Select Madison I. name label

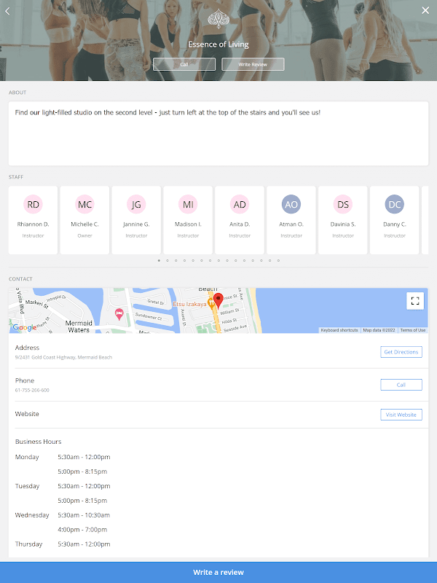pos(188,224)
